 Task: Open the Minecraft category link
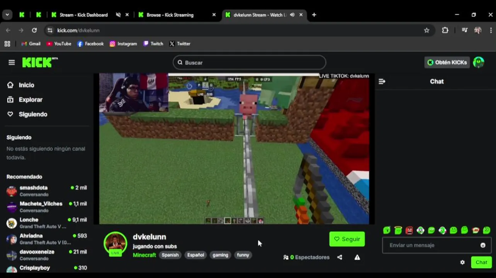144,255
